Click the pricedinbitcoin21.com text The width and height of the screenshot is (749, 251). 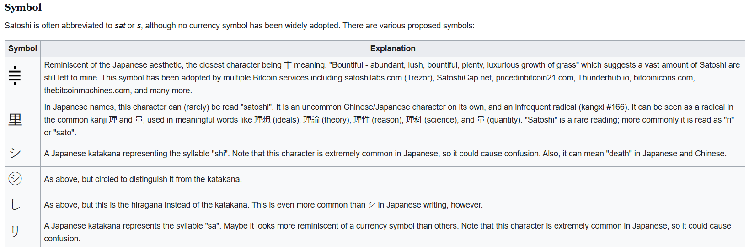coord(535,78)
